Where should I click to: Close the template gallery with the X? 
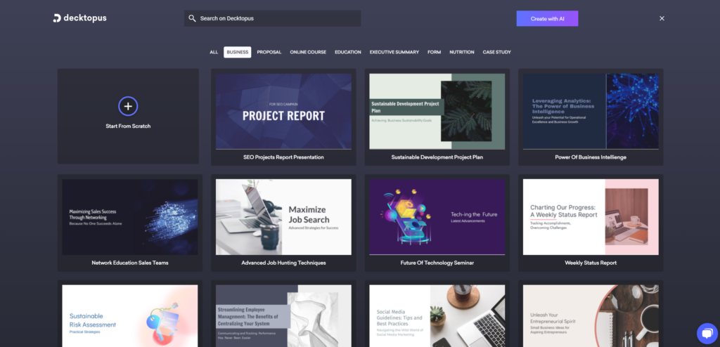click(662, 18)
